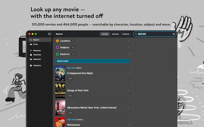Expand the Locations row chevron
Image resolution: width=204 pixels, height=127 pixels.
(129, 41)
